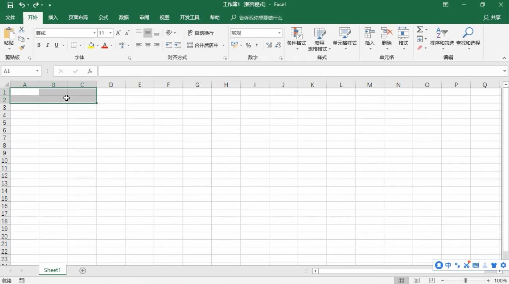This screenshot has width=509, height=284.
Task: Open the font size 11 dropdown
Action: coord(111,33)
